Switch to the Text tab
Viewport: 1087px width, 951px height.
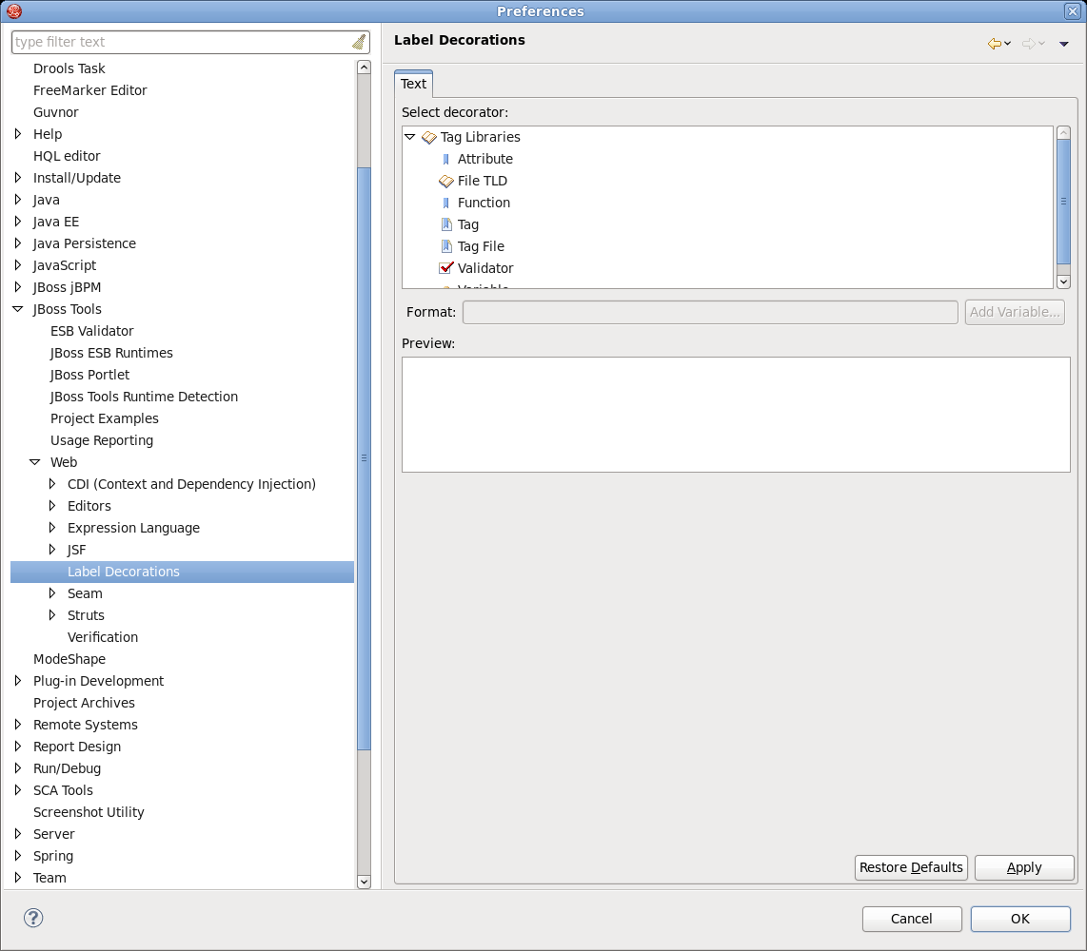click(x=413, y=84)
